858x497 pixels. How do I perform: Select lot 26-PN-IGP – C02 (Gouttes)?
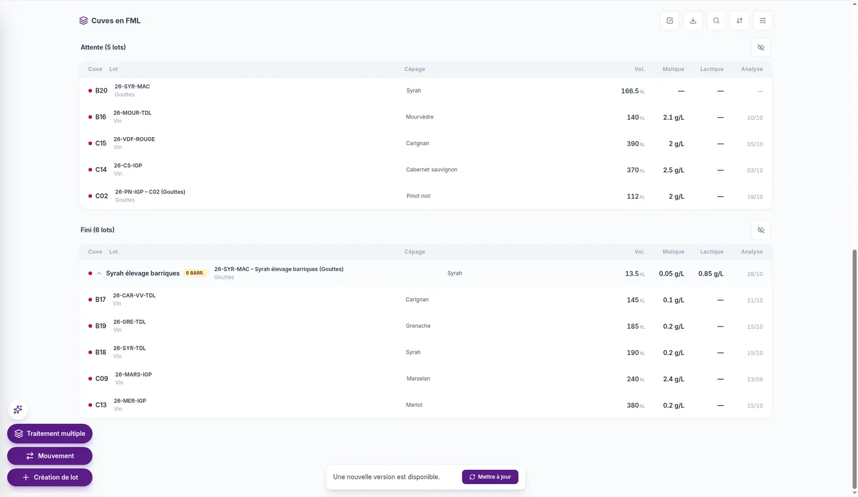[x=150, y=192]
